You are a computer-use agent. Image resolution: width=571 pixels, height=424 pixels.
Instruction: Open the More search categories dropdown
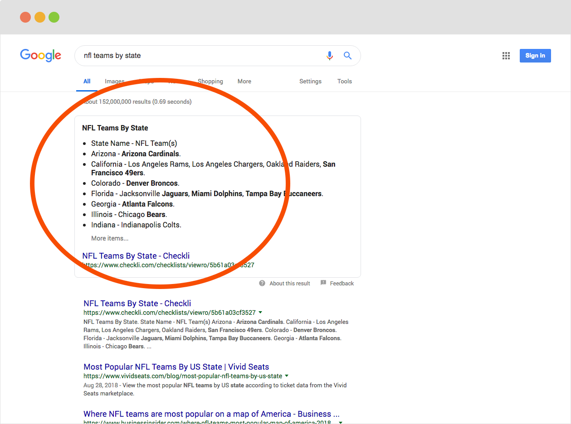point(244,82)
